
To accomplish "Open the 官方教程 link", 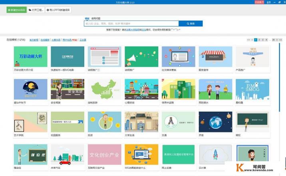I will [x=34, y=40].
